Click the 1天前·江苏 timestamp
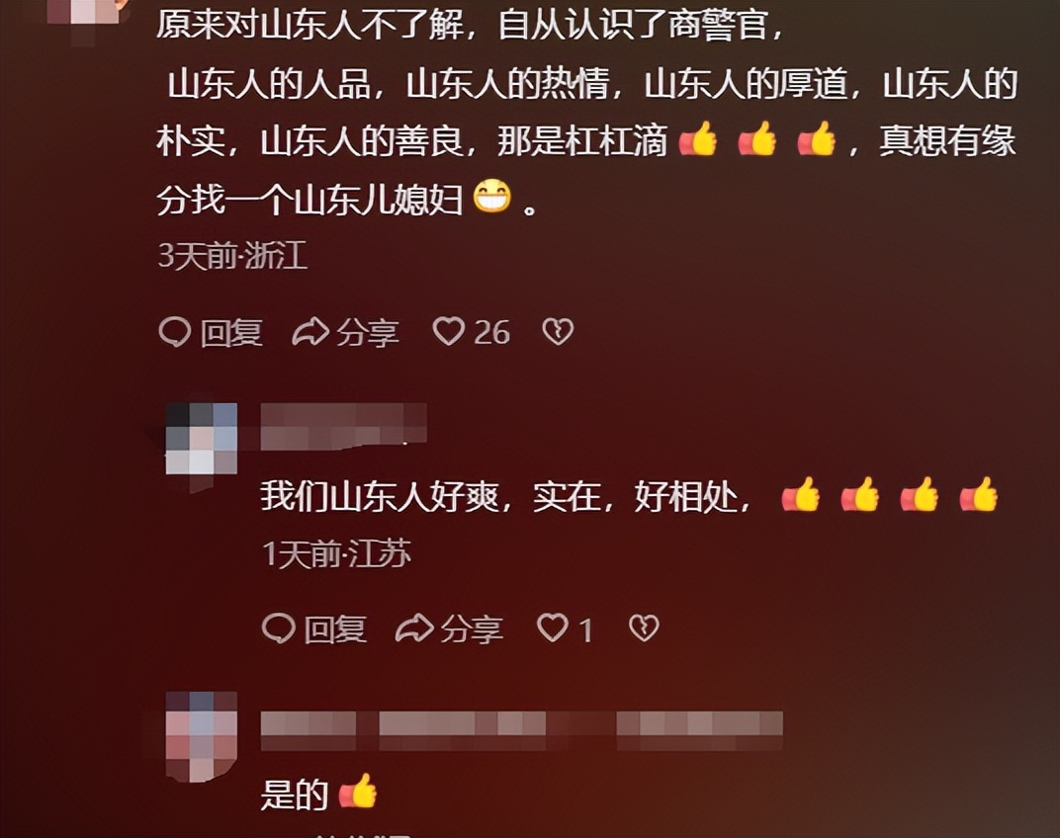This screenshot has height=838, width=1060. tap(336, 554)
